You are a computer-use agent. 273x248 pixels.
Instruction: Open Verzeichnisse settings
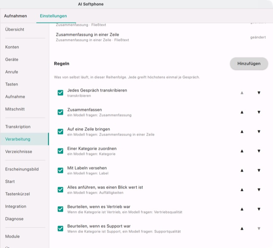click(24, 152)
